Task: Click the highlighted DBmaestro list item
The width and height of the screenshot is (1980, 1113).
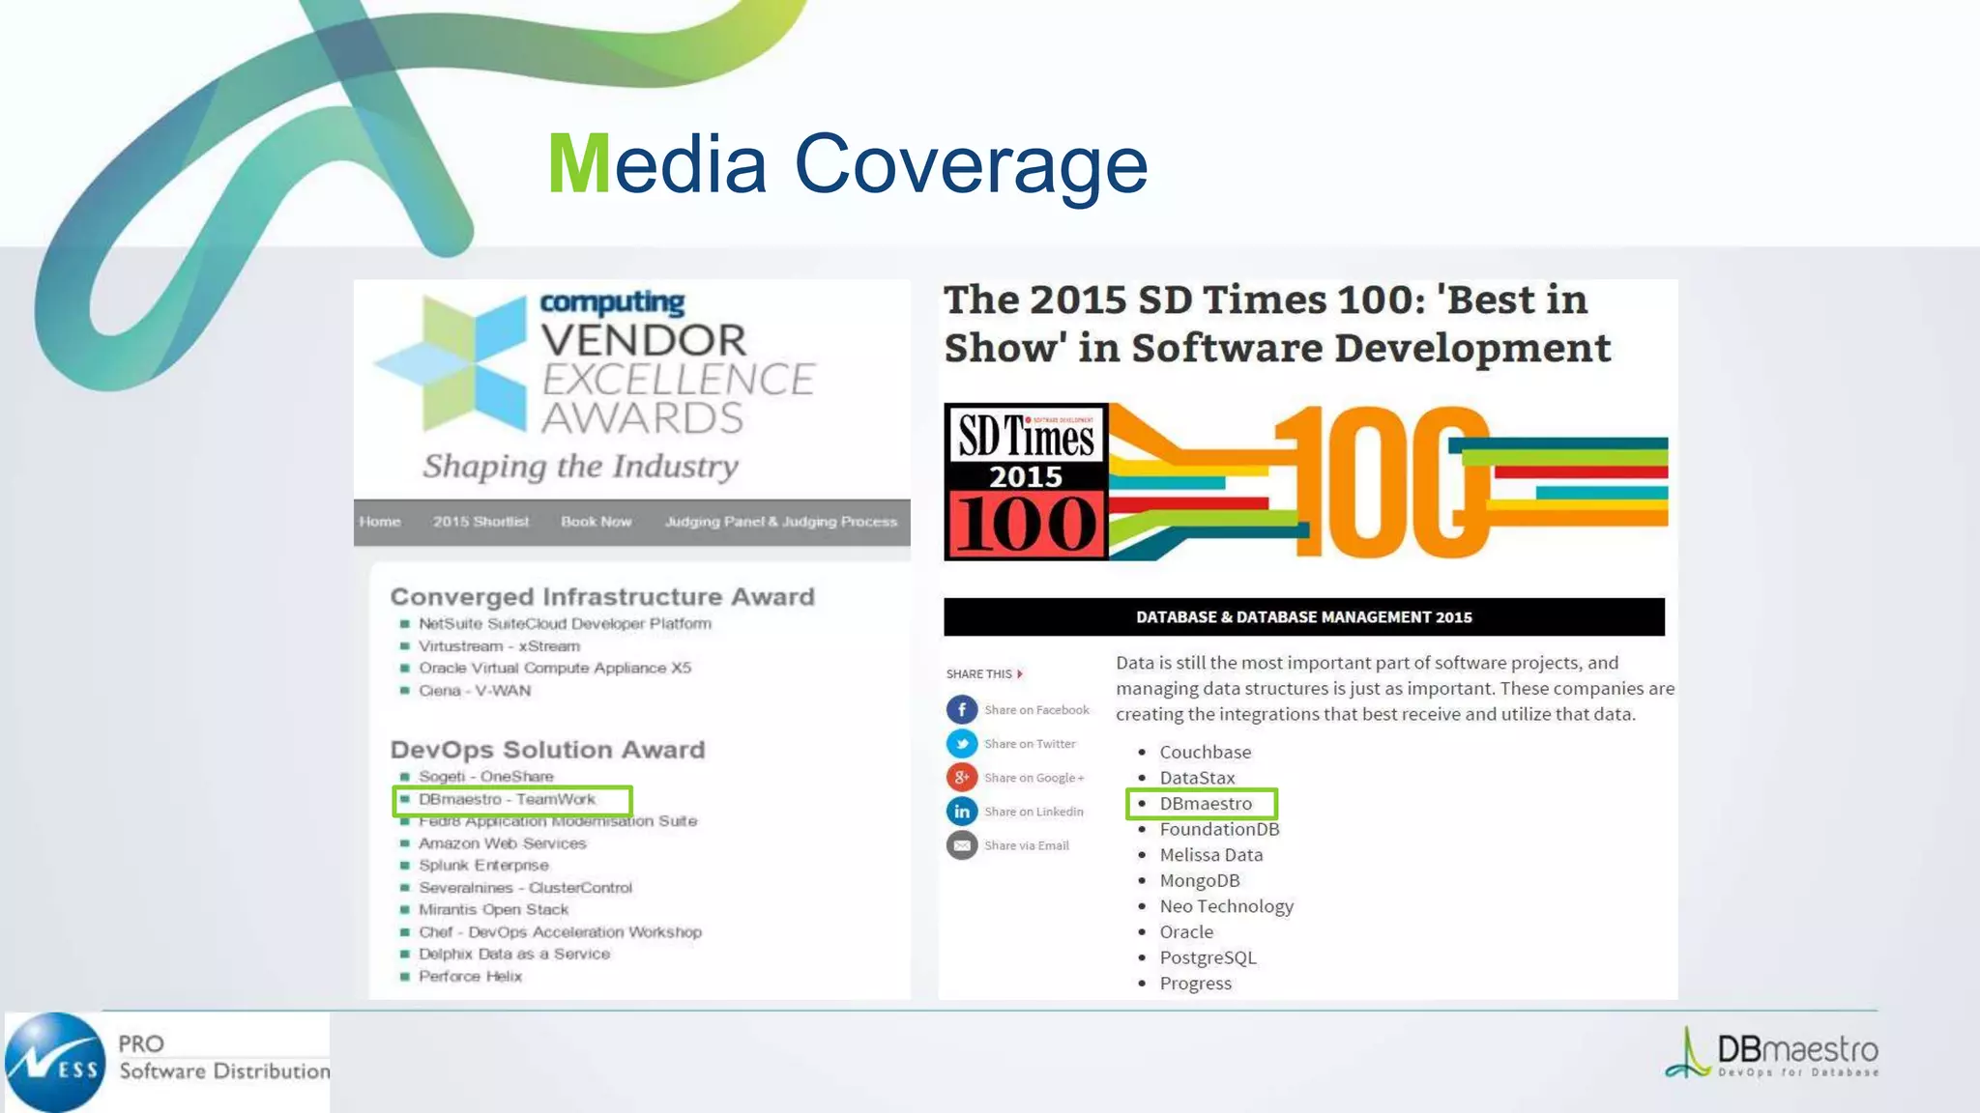Action: (1205, 804)
